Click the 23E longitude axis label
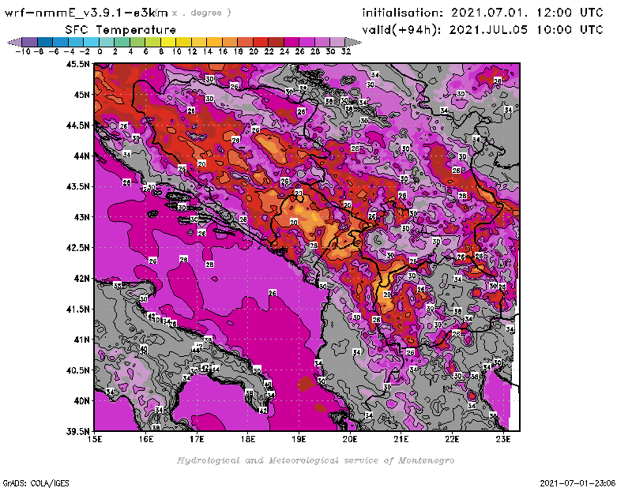The height and width of the screenshot is (488, 632). tap(503, 439)
